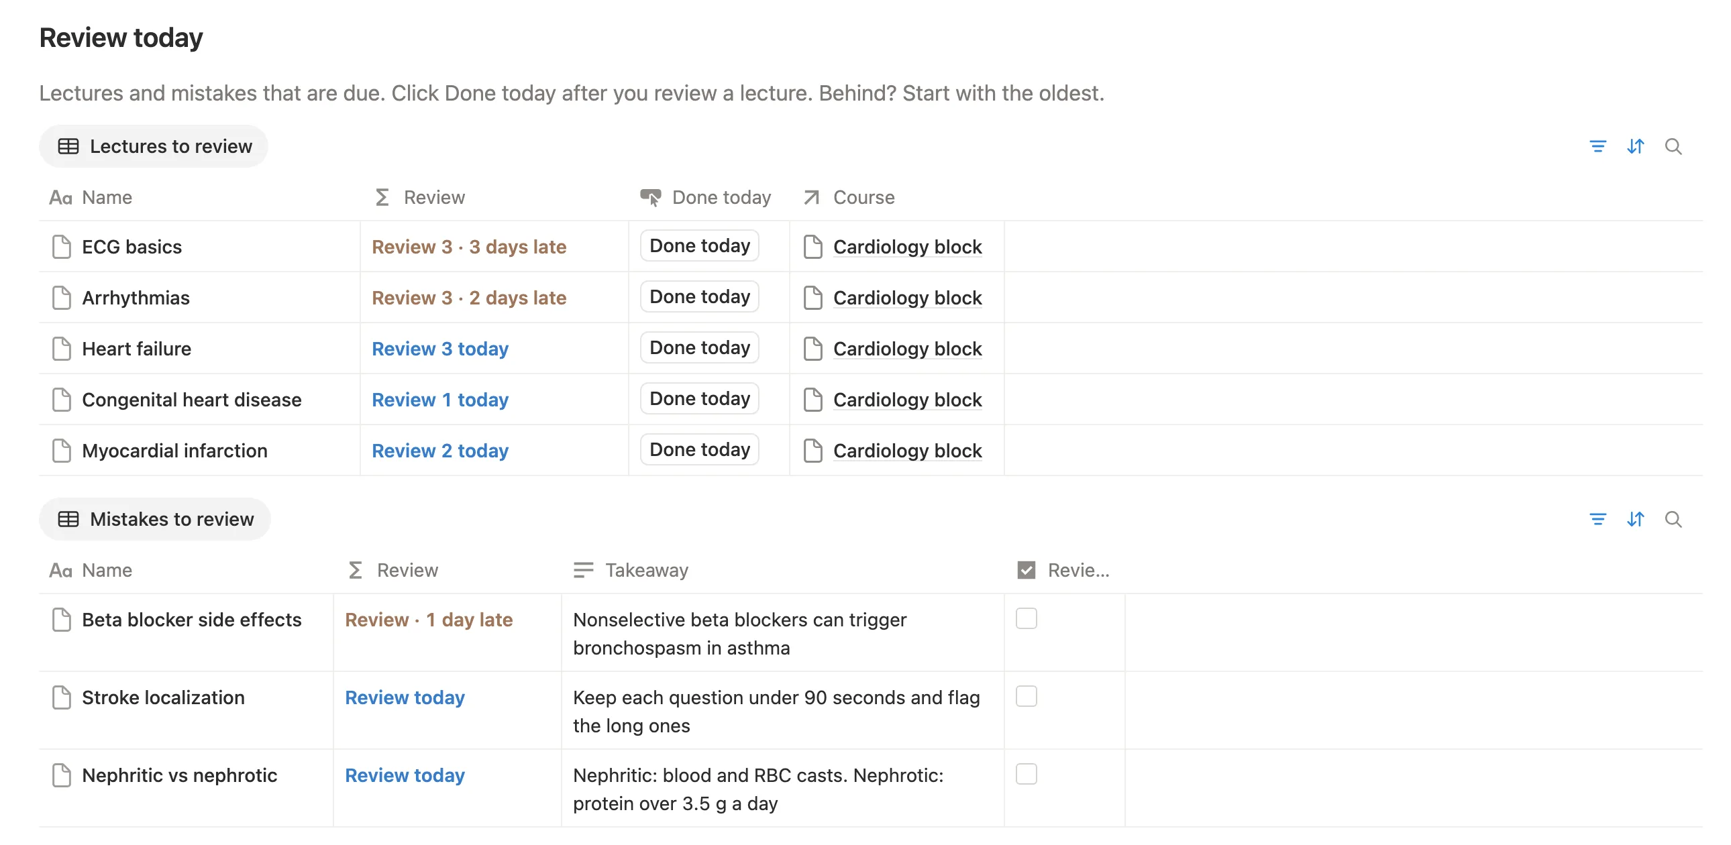Open Course column header menu

[x=896, y=197]
